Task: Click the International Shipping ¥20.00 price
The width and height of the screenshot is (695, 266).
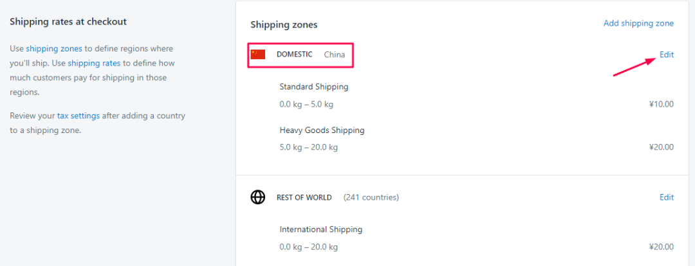Action: point(661,247)
